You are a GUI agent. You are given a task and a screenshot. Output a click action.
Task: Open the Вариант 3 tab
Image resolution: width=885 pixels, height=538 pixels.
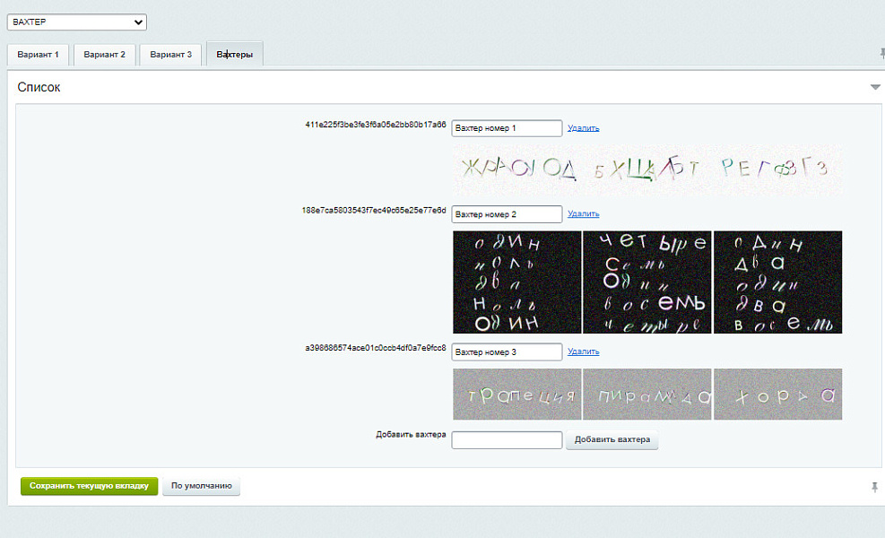tap(170, 55)
